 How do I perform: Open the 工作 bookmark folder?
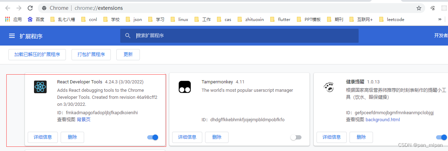[x=202, y=19]
